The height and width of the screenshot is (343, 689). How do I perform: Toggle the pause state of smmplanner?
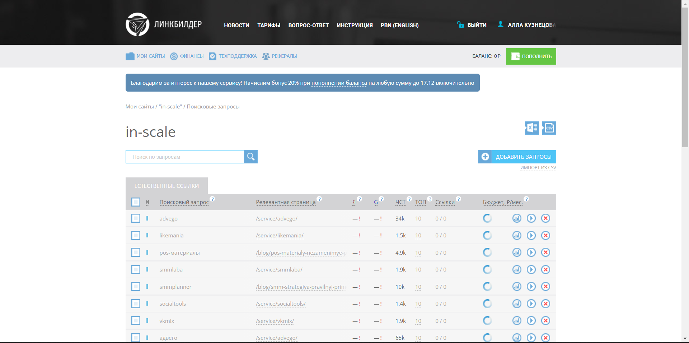coord(147,287)
